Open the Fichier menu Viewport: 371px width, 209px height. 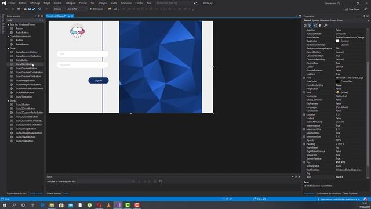click(12, 3)
